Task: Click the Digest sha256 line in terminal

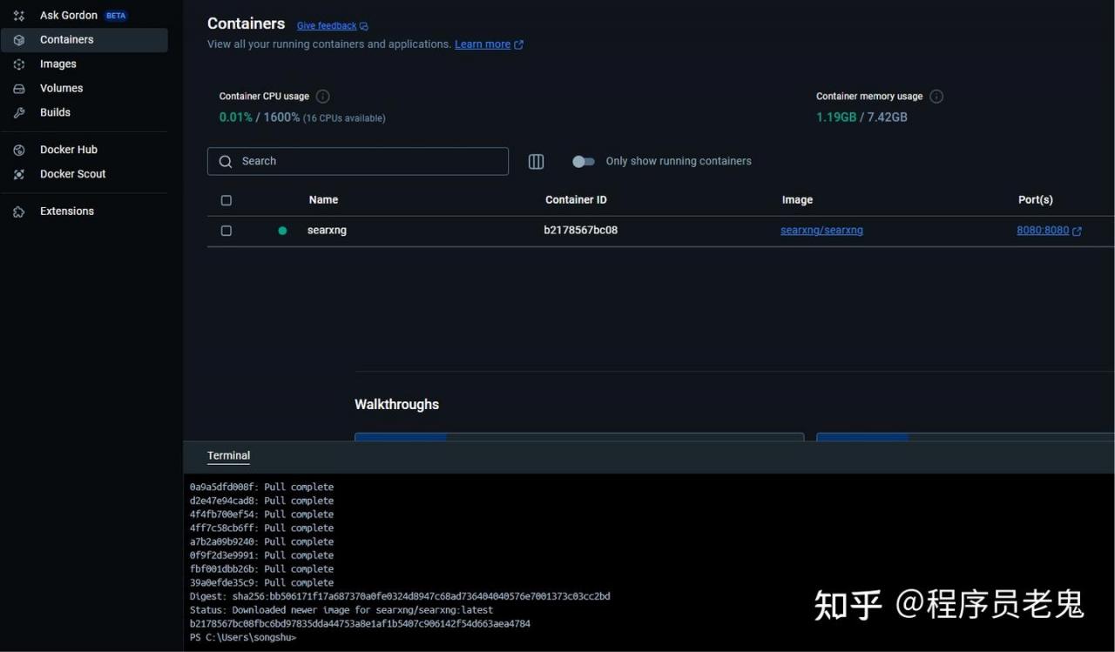Action: 400,597
